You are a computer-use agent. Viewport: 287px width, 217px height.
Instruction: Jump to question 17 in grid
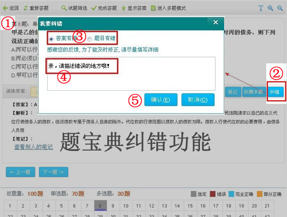tap(216, 206)
